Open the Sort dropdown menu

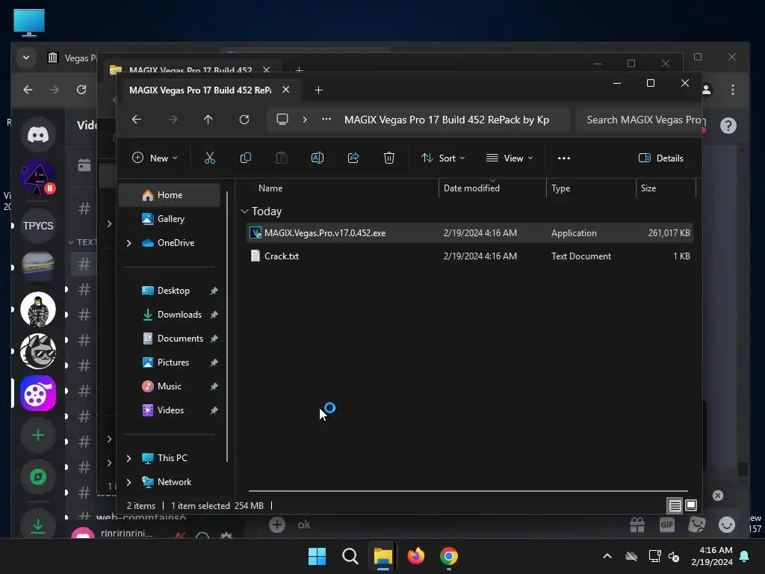pyautogui.click(x=443, y=158)
